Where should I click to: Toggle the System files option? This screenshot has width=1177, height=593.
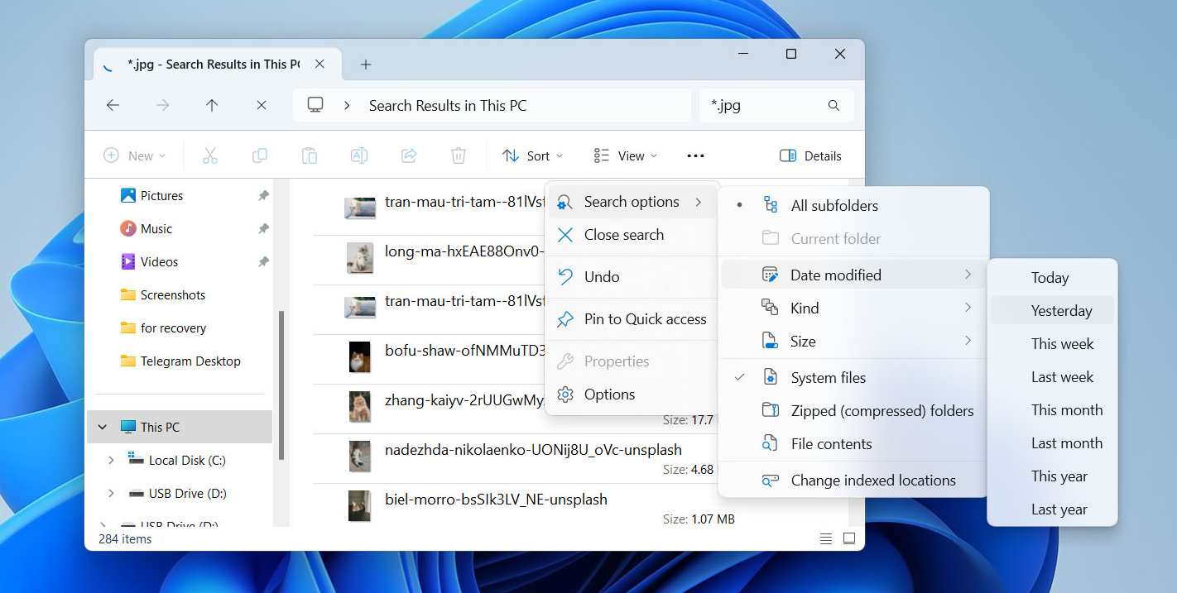pyautogui.click(x=828, y=378)
